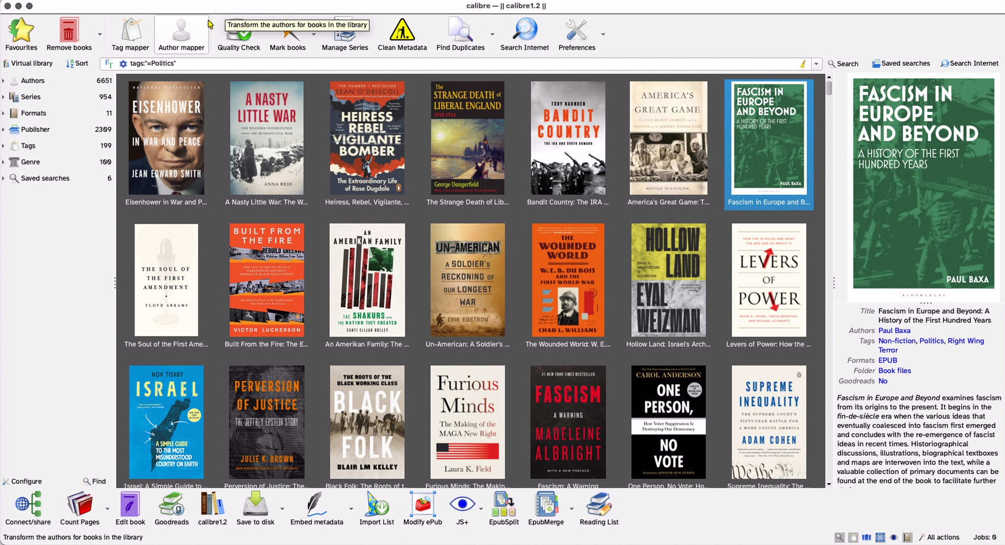Open the search history dropdown arrow
Screen dimensions: 1005x545
tap(816, 64)
